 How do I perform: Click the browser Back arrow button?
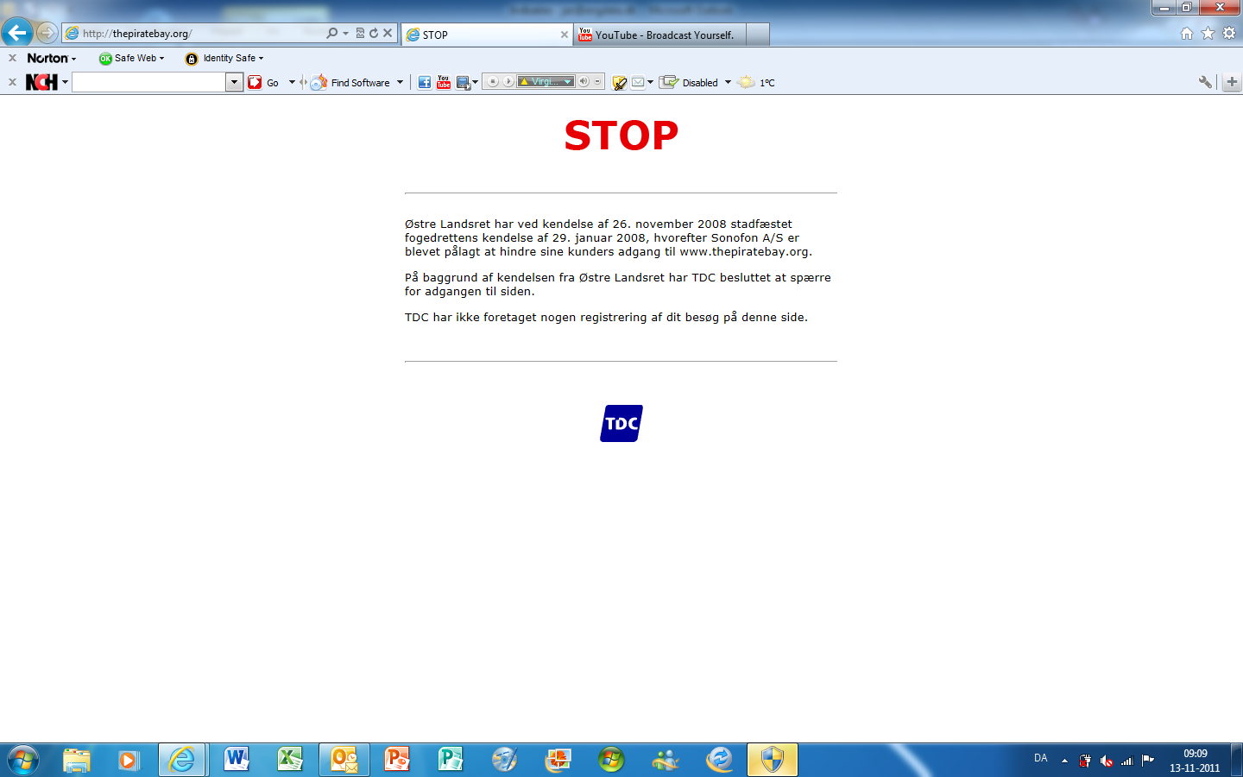click(x=17, y=33)
